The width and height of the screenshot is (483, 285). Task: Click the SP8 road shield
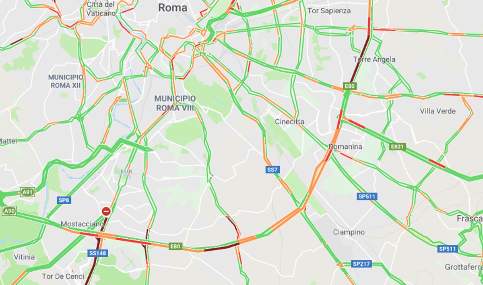click(64, 200)
